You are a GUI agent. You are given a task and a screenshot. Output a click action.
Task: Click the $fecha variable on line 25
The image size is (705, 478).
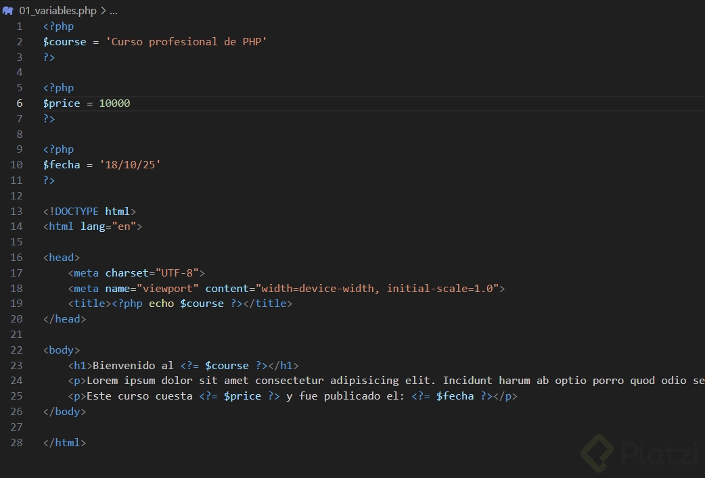coord(455,396)
